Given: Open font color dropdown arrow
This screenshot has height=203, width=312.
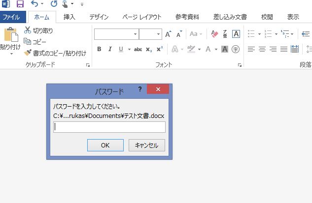Looking at the screenshot, I should (216, 49).
